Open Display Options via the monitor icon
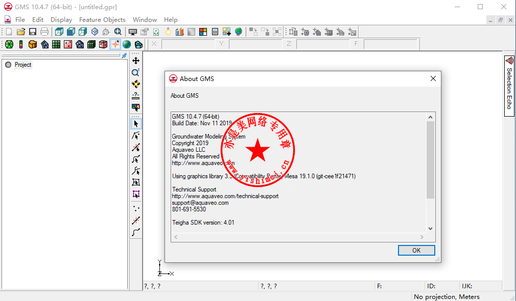516x301 pixels. pyautogui.click(x=133, y=32)
